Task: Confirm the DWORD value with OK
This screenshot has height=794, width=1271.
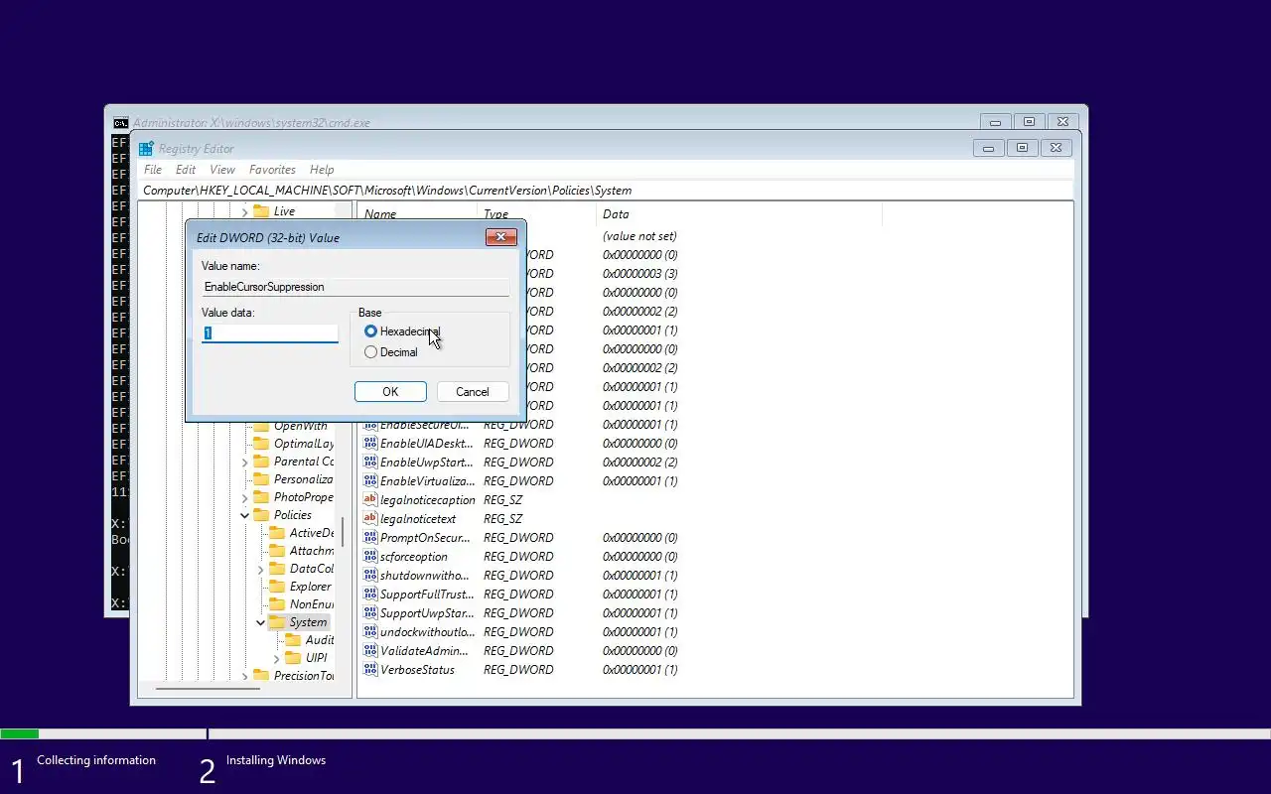Action: tap(390, 392)
